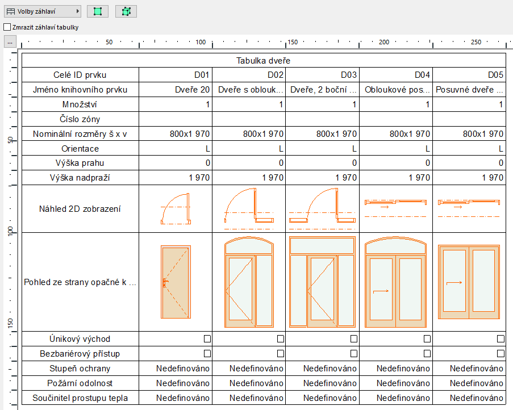Viewport: 513px width, 410px height.
Task: Select the second green restructure icon
Action: tap(126, 11)
